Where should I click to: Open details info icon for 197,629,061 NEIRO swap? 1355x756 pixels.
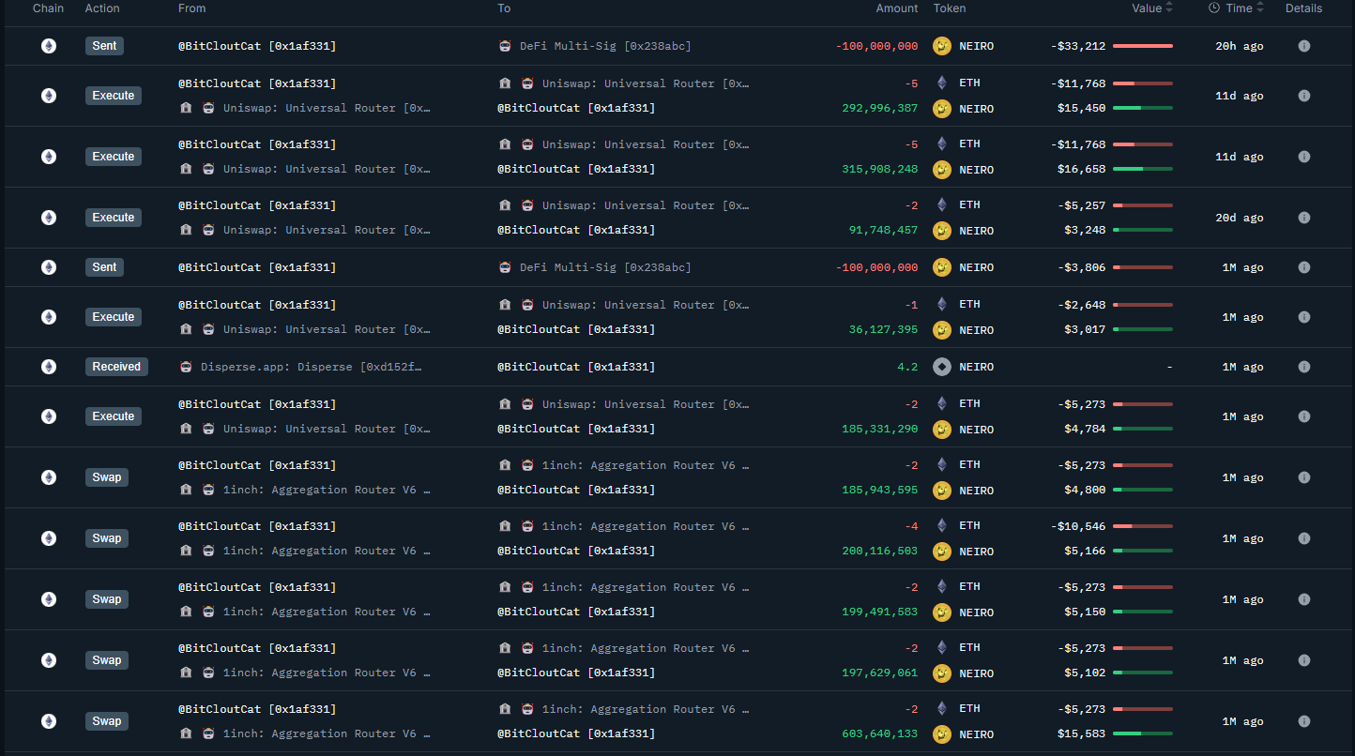(1303, 660)
